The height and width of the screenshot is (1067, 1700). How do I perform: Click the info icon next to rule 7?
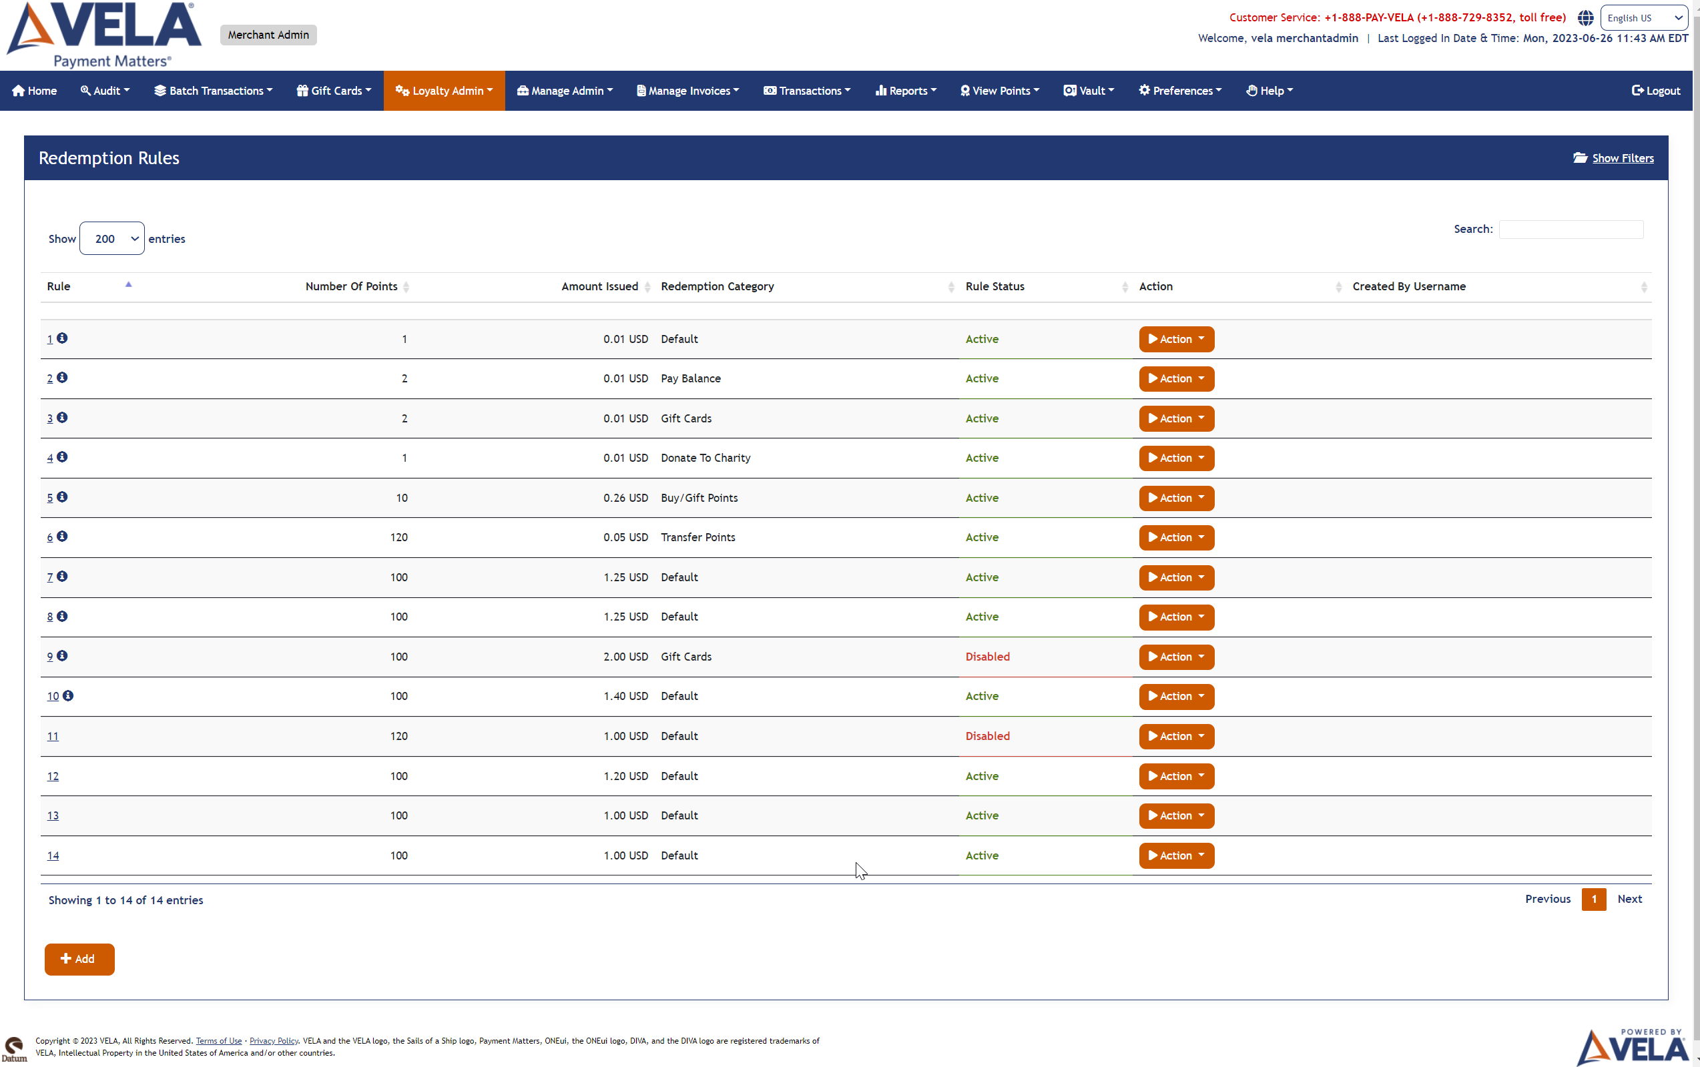[62, 576]
